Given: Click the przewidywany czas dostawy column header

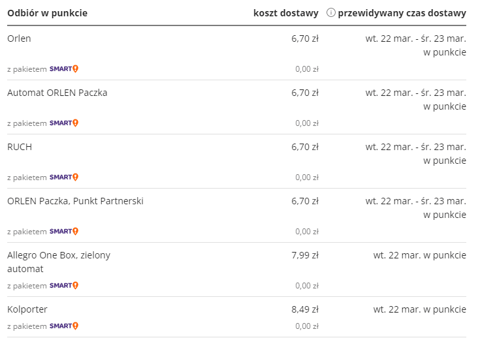Looking at the screenshot, I should 402,13.
